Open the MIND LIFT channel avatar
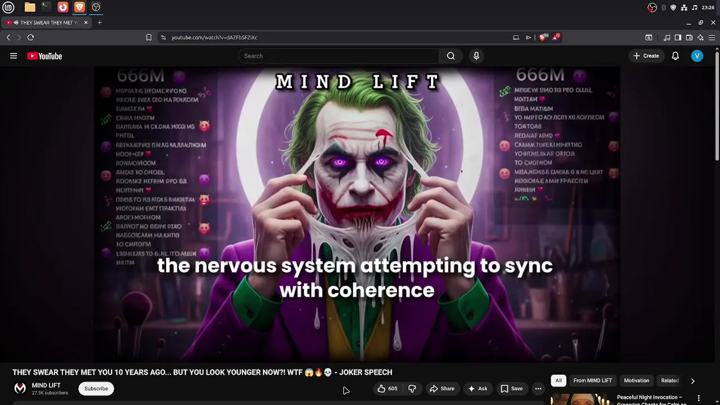This screenshot has width=720, height=405. [x=20, y=388]
